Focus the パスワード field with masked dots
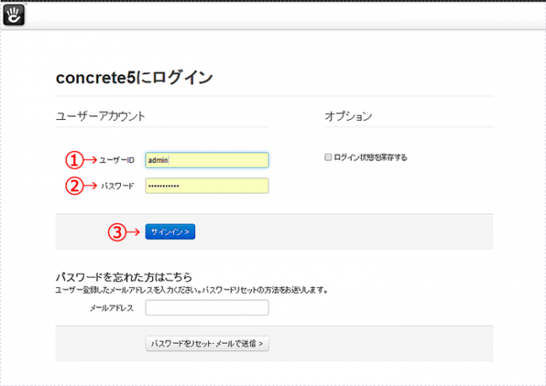 (207, 185)
